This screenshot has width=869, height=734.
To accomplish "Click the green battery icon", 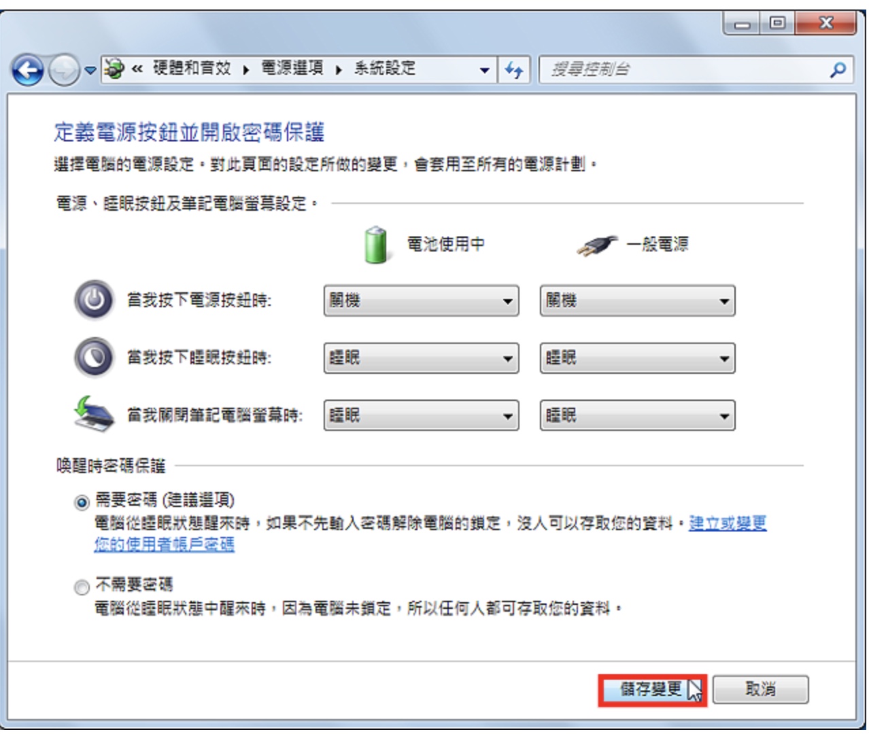I will pos(375,245).
